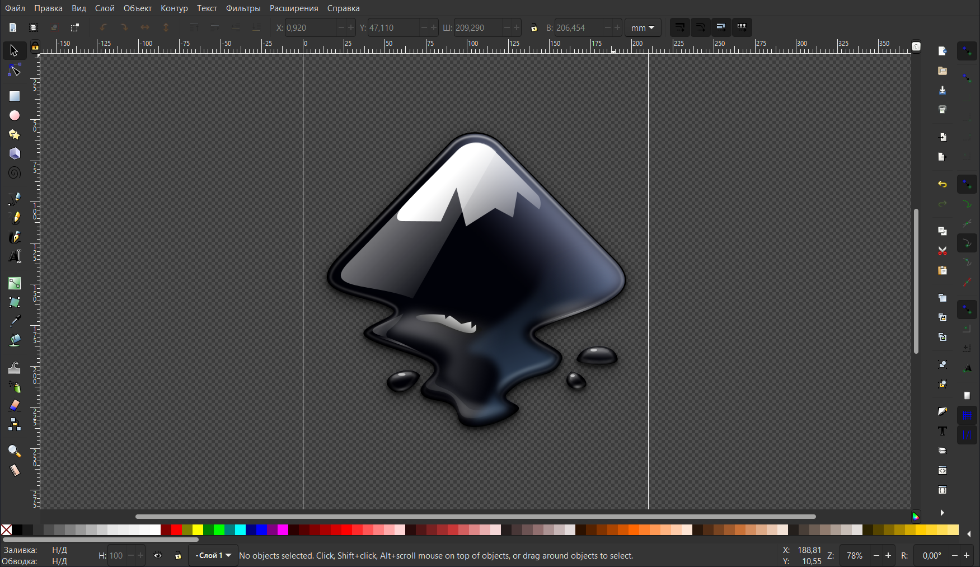Select the Selector arrow tool
980x567 pixels.
point(15,51)
